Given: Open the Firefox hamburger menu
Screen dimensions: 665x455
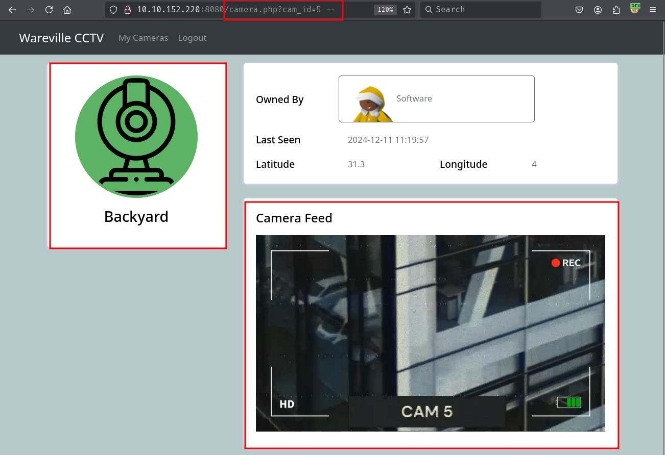Looking at the screenshot, I should 653,10.
